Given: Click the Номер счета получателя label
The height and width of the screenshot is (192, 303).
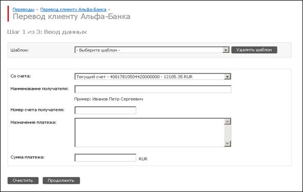Looking at the screenshot, I should click(37, 110).
